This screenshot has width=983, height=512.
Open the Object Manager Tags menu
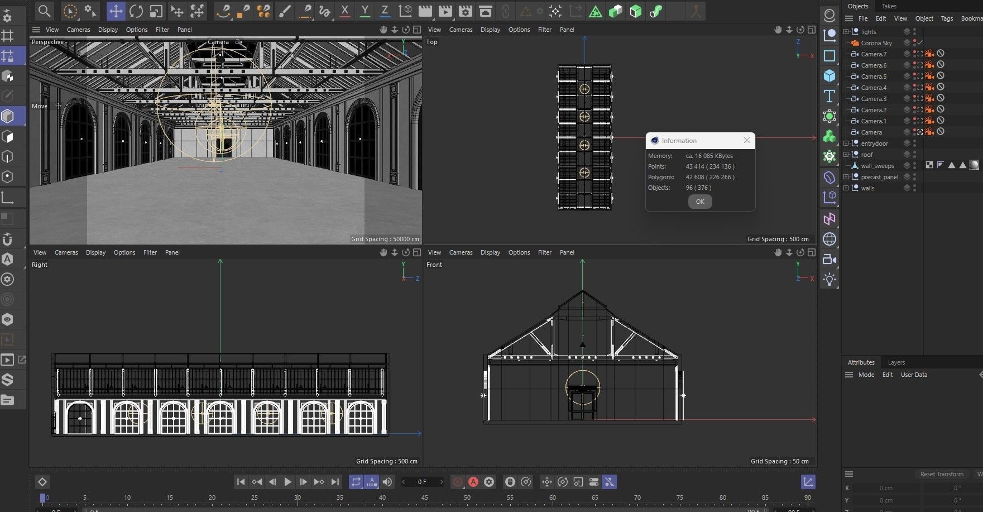[x=947, y=18]
